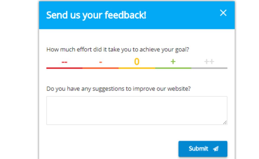259x159 pixels.
Task: Close the feedback dialog with the X
Action: (x=223, y=13)
